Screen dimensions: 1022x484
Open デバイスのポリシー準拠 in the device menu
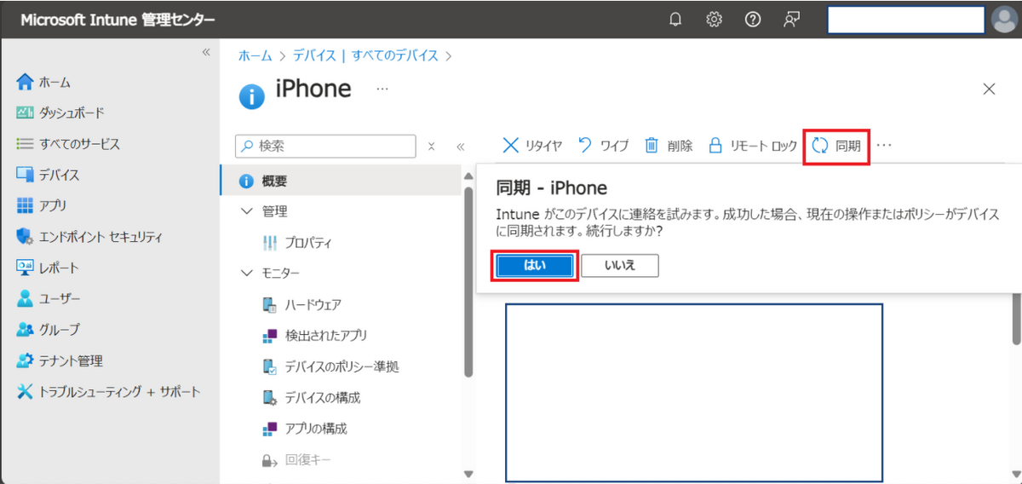[330, 366]
